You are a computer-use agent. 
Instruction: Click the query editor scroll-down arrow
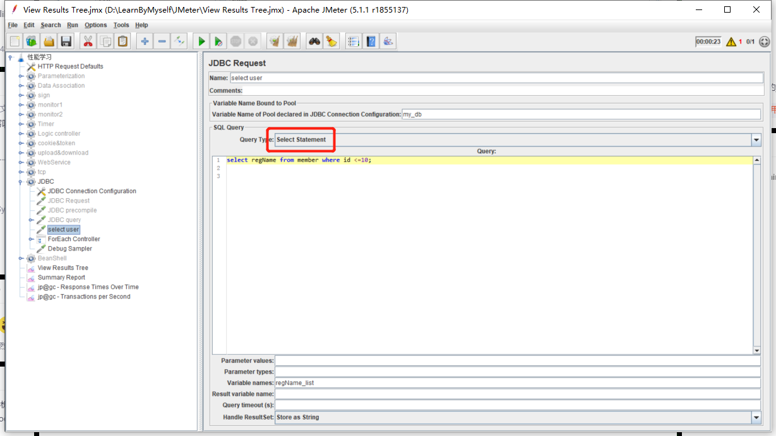757,351
